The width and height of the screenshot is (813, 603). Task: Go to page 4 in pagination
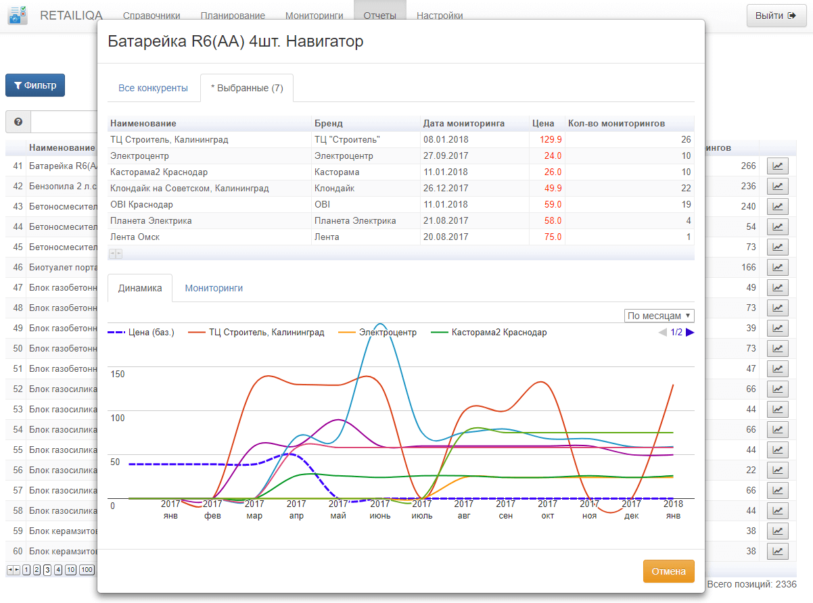tap(58, 570)
